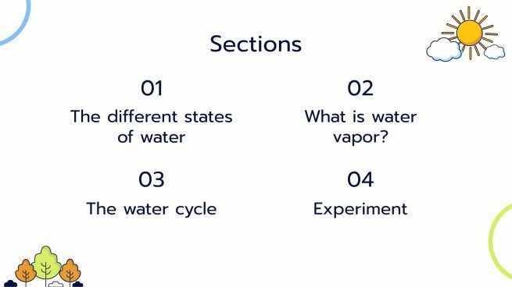Open What is water vapor? section
The width and height of the screenshot is (512, 287).
[360, 126]
